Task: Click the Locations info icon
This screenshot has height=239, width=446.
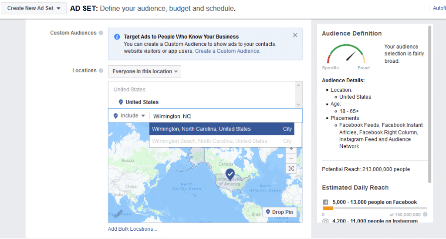Action: pos(101,71)
